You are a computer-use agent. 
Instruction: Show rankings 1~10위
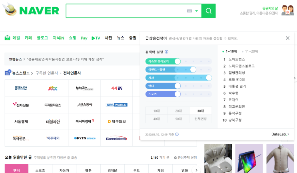click(x=229, y=51)
